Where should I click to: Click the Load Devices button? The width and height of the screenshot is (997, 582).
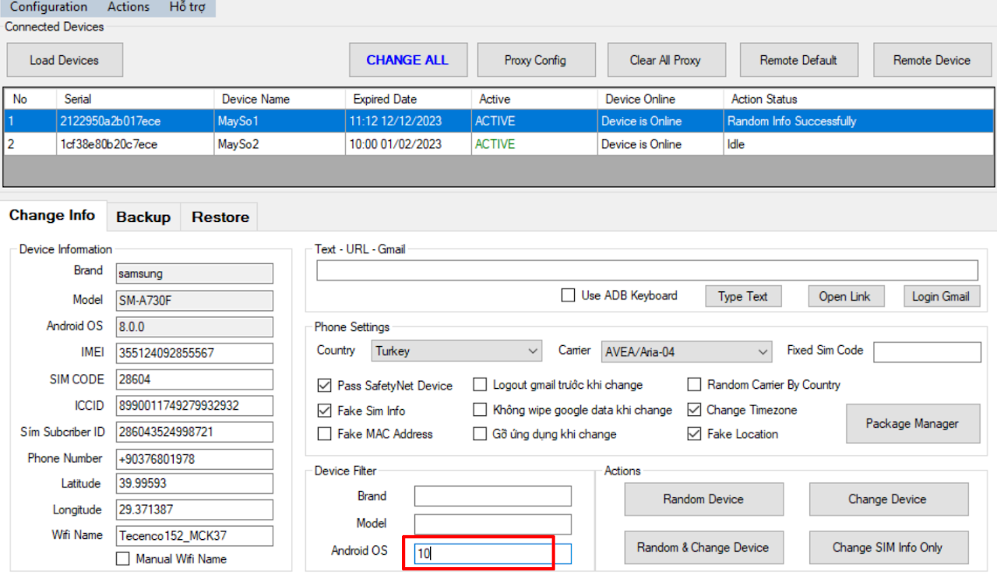(65, 60)
